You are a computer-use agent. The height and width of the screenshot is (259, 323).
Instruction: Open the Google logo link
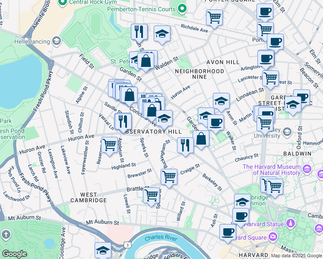click(x=14, y=254)
